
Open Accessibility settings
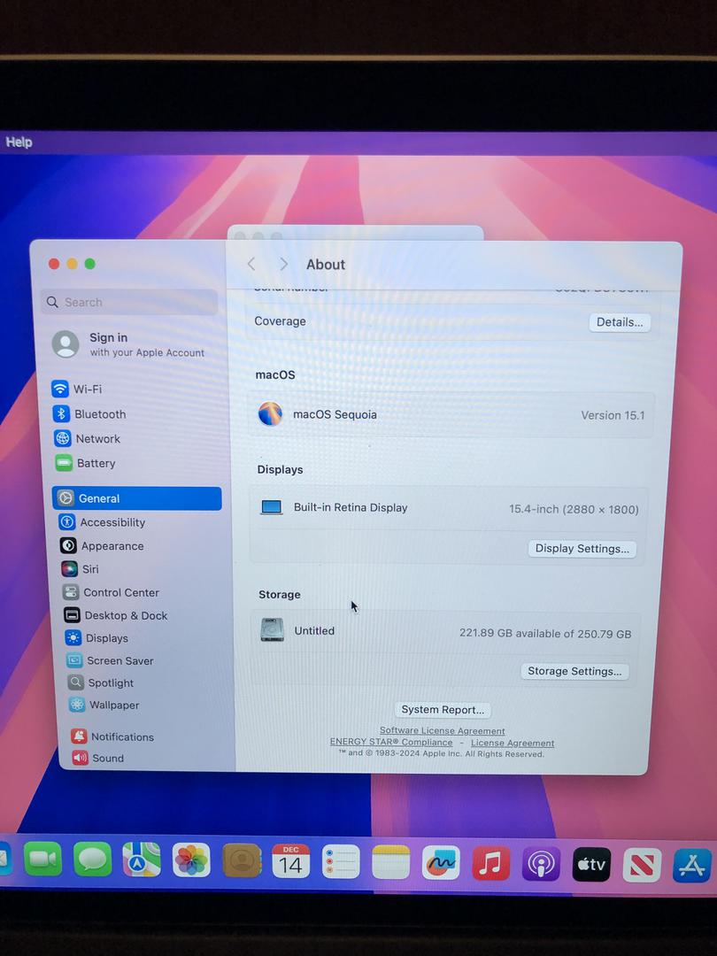point(102,522)
